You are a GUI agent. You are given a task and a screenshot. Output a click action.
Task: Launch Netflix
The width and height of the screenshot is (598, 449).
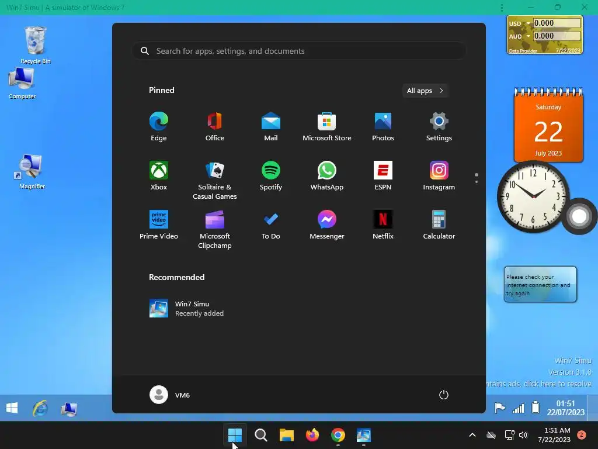coord(383,225)
